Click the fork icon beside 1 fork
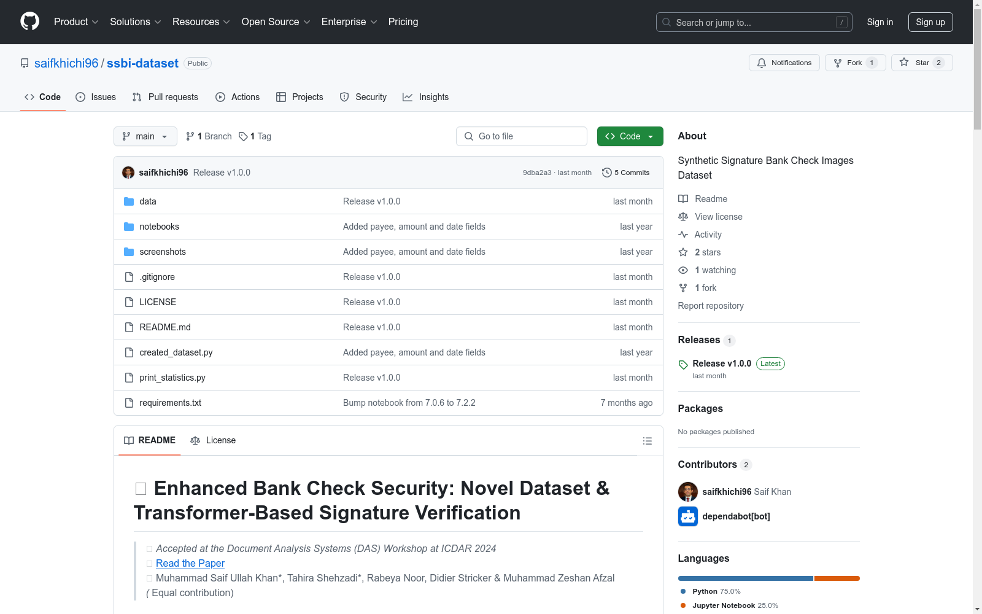The height and width of the screenshot is (614, 982). click(683, 288)
